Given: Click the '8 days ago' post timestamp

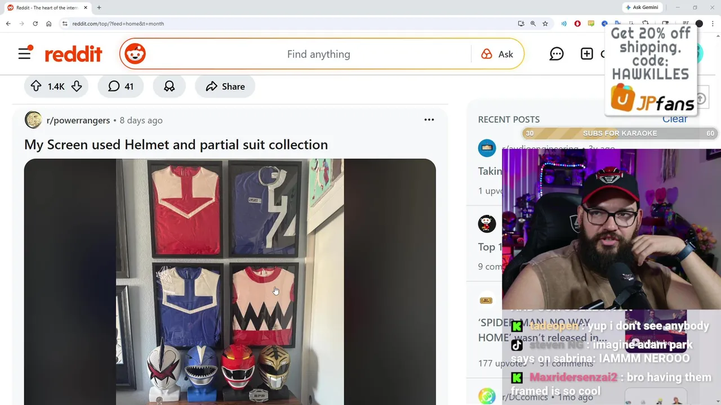Looking at the screenshot, I should click(x=141, y=120).
